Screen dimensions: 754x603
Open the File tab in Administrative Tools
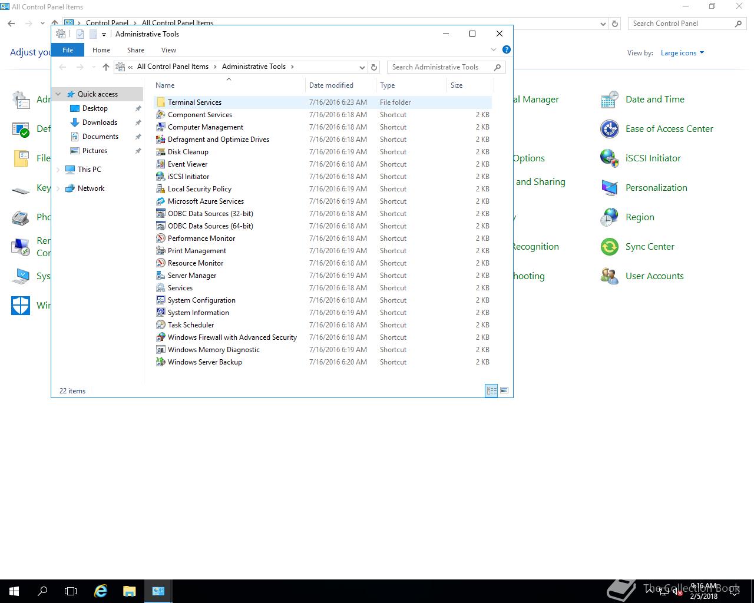pos(68,50)
